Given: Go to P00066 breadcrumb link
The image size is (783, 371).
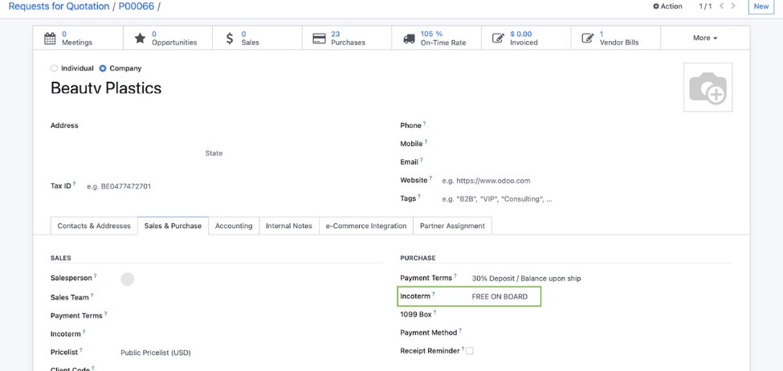Looking at the screenshot, I should coord(137,6).
